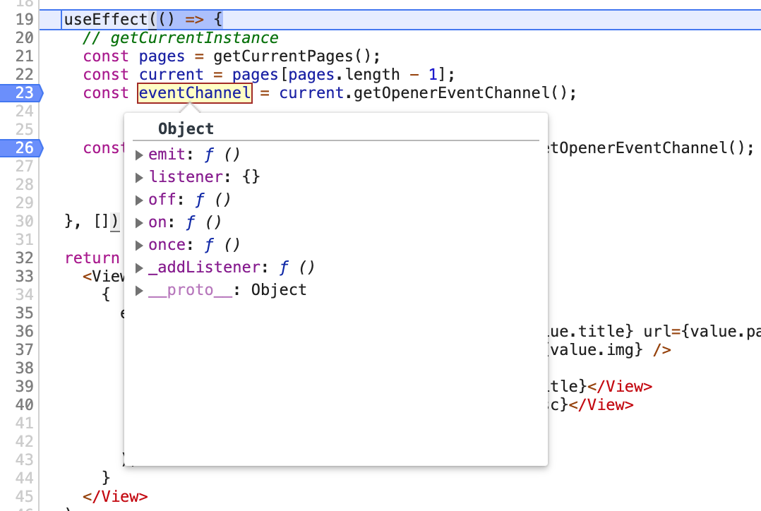Click the getCurrentInstance comment

(181, 38)
